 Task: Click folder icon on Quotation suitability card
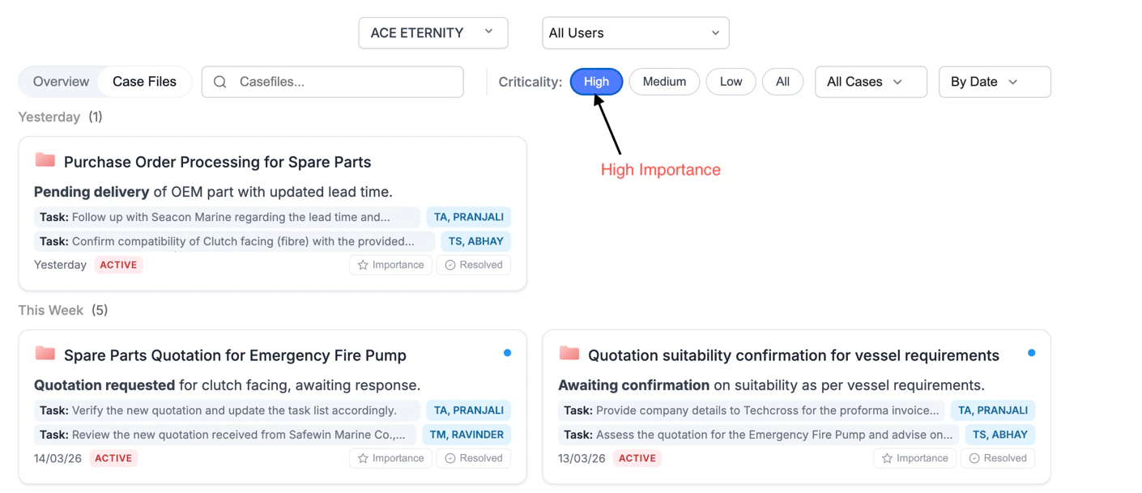(x=569, y=354)
